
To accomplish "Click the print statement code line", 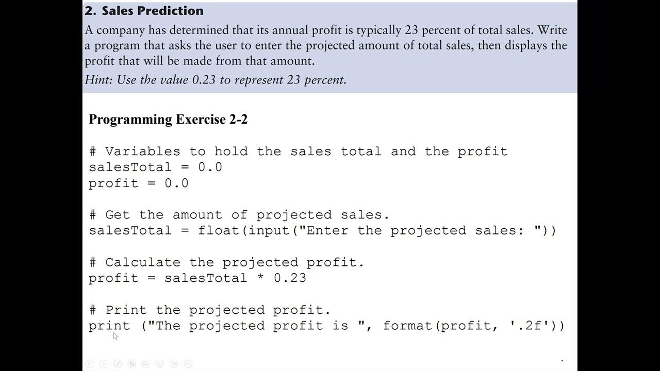I will (x=326, y=326).
